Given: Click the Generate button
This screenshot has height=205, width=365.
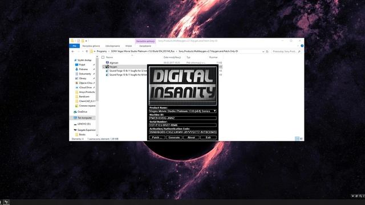Looking at the screenshot, I should (174, 138).
